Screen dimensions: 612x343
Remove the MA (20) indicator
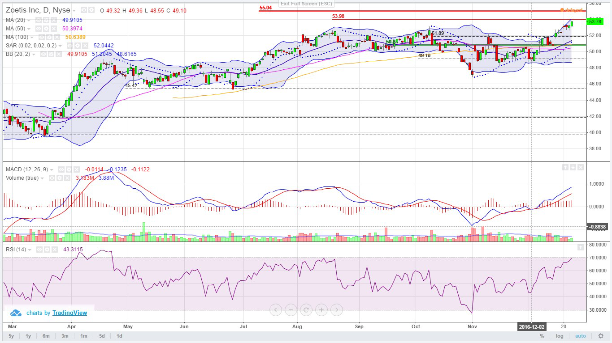click(x=54, y=20)
